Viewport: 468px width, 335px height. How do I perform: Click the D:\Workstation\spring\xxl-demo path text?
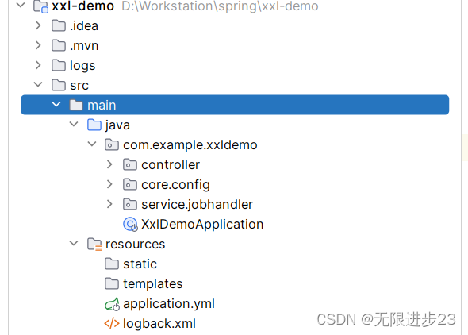click(220, 6)
